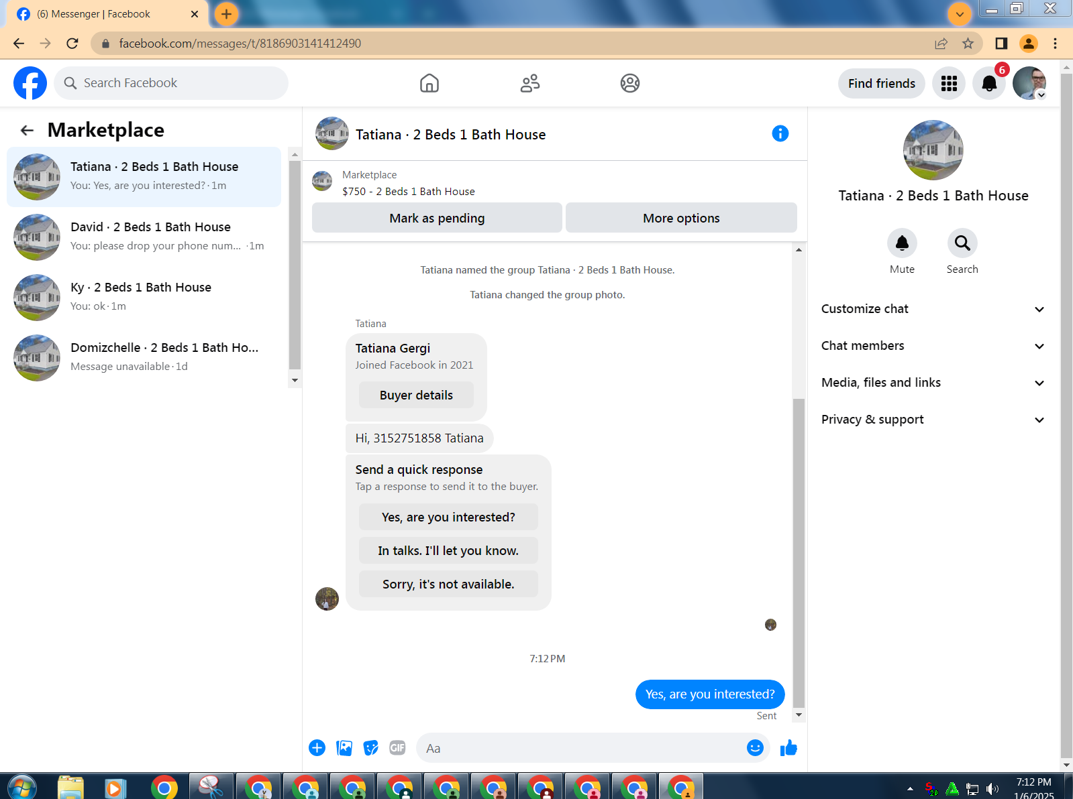
Task: Click the conversation list scrollbar
Action: [295, 265]
